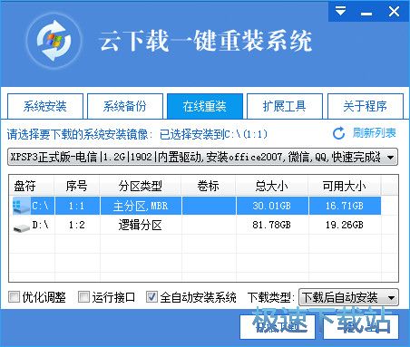Click the 刷新列表 link
The image size is (410, 347).
[375, 133]
